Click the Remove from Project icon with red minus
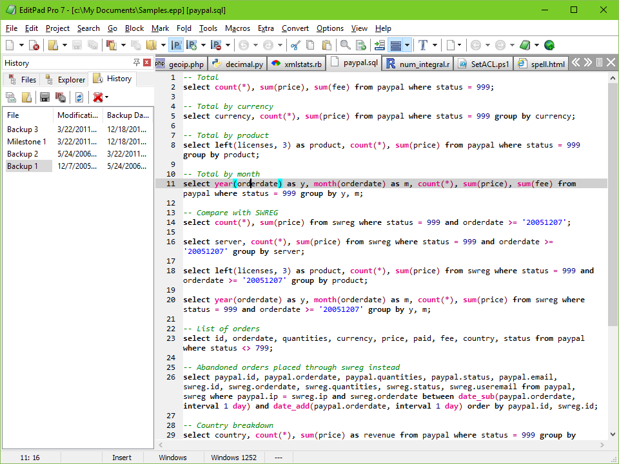The image size is (619, 464). 216,45
